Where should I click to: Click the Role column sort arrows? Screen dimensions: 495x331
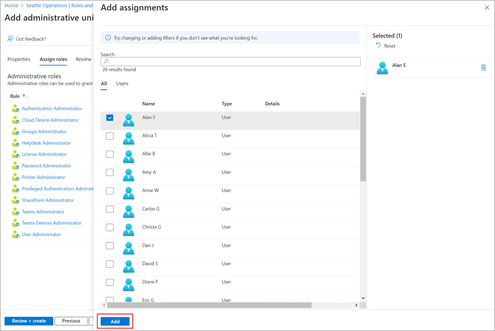(25, 96)
